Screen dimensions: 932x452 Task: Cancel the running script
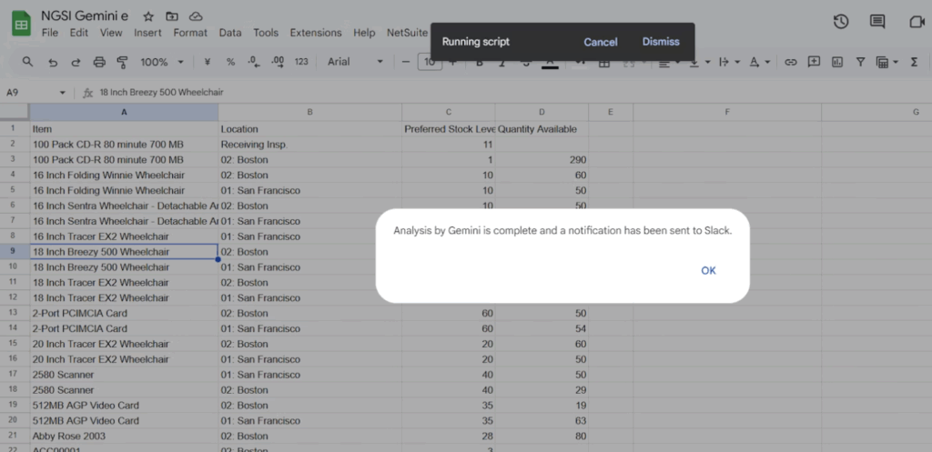tap(601, 42)
